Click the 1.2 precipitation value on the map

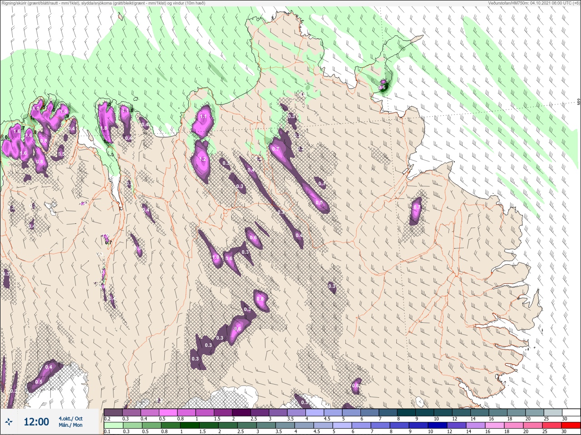coord(203,159)
